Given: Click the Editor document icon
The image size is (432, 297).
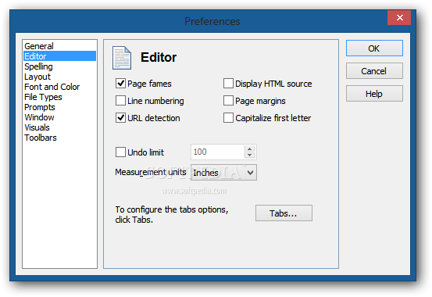Looking at the screenshot, I should click(122, 58).
